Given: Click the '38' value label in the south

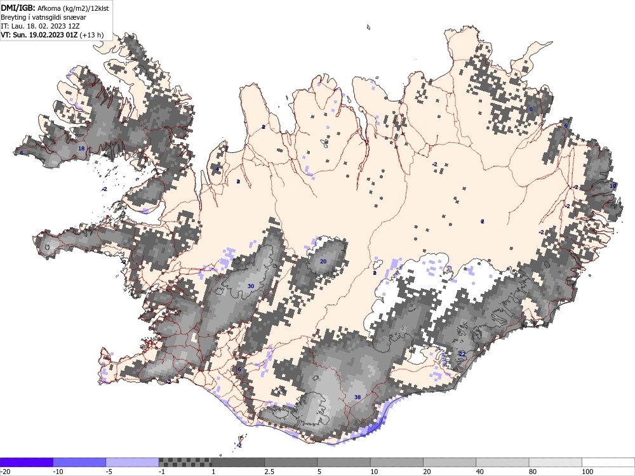Looking at the screenshot, I should pyautogui.click(x=357, y=397).
